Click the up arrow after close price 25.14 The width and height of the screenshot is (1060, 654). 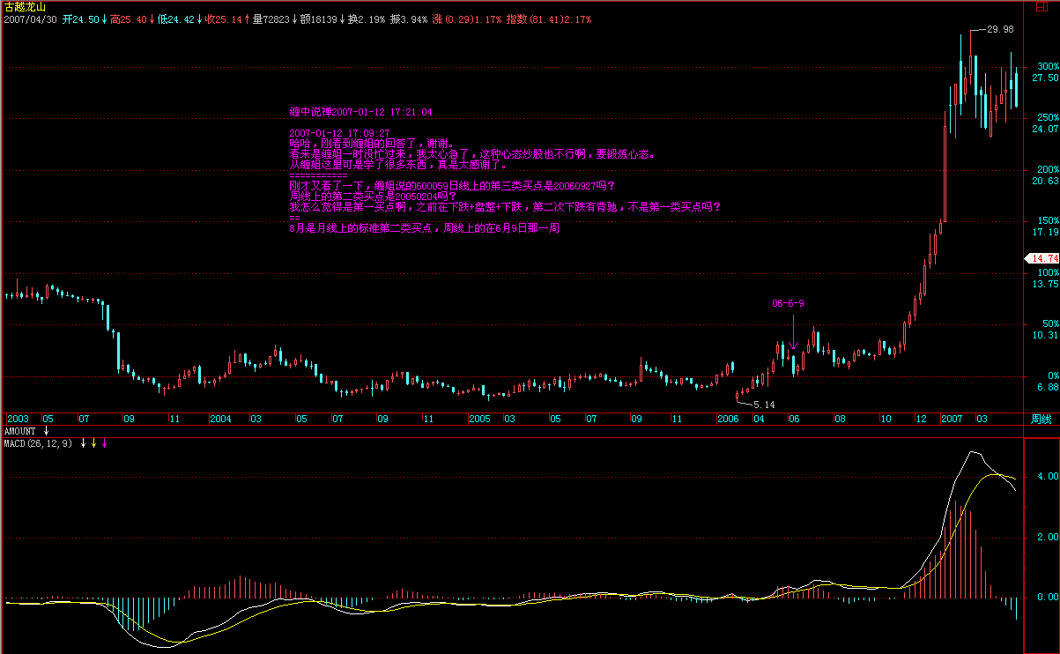[x=247, y=19]
